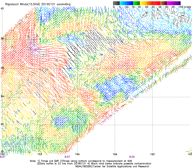
Task: Click the purple '8:57' time label below 150
Action: 3,157
